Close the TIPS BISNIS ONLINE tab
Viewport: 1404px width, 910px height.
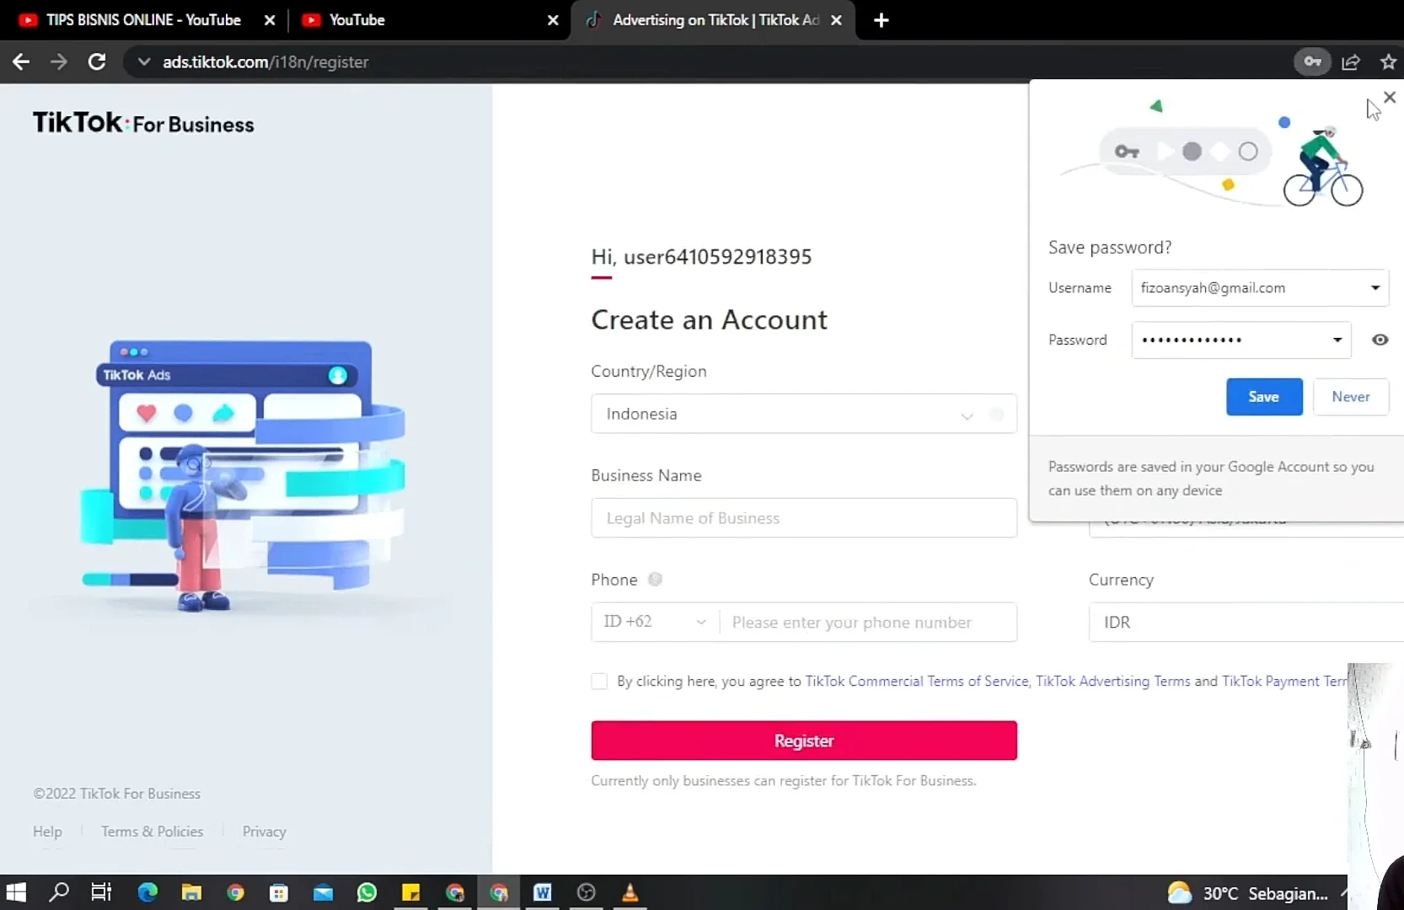point(270,20)
